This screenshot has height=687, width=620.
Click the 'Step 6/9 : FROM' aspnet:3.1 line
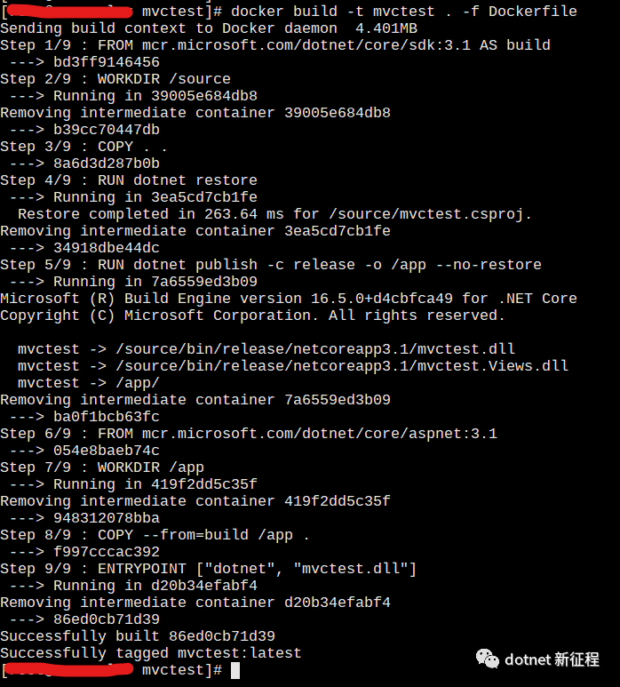(249, 434)
